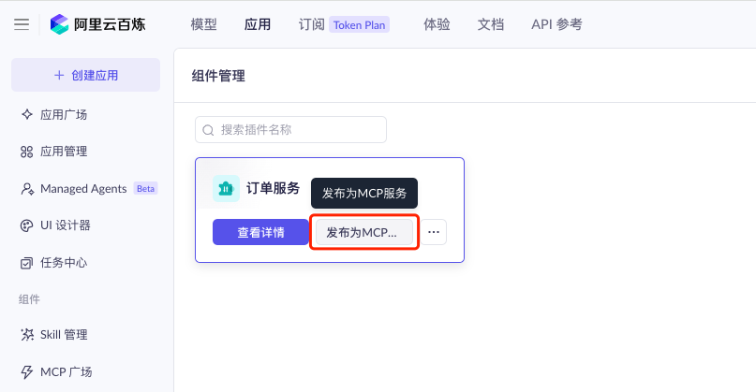
Task: Click the 创建应用 button
Action: click(86, 75)
